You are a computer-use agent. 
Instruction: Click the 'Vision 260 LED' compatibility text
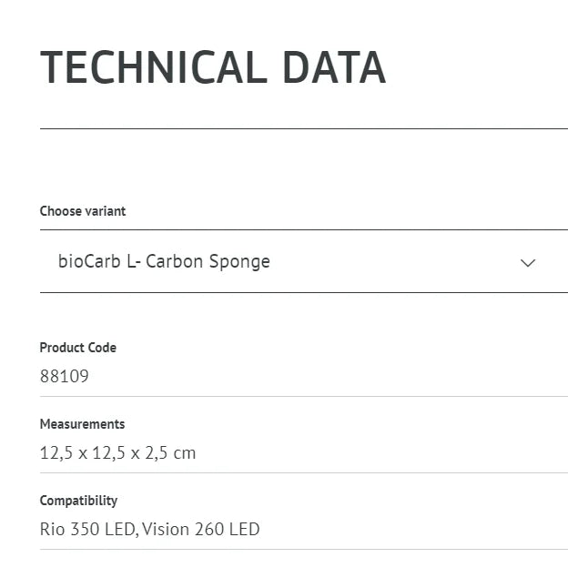click(x=202, y=529)
